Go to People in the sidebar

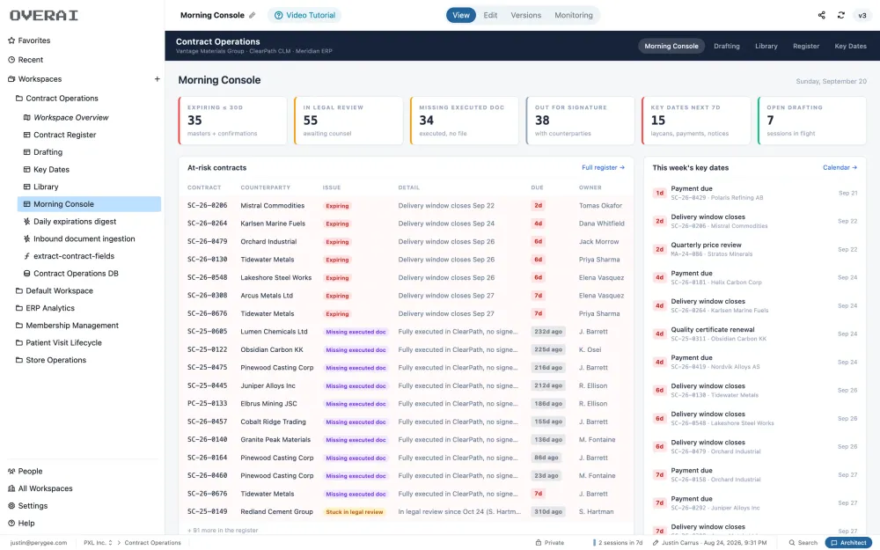pos(26,472)
